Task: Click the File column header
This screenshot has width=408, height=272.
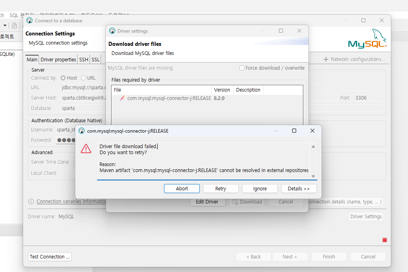Action: [x=161, y=90]
